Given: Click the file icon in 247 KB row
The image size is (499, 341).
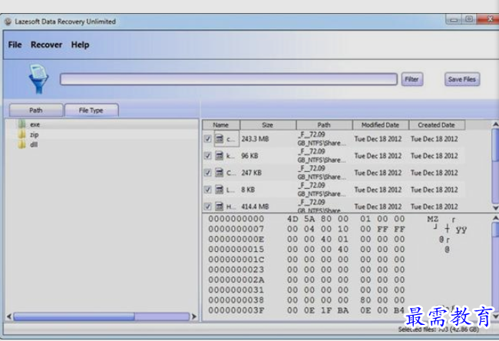Looking at the screenshot, I should pos(220,172).
